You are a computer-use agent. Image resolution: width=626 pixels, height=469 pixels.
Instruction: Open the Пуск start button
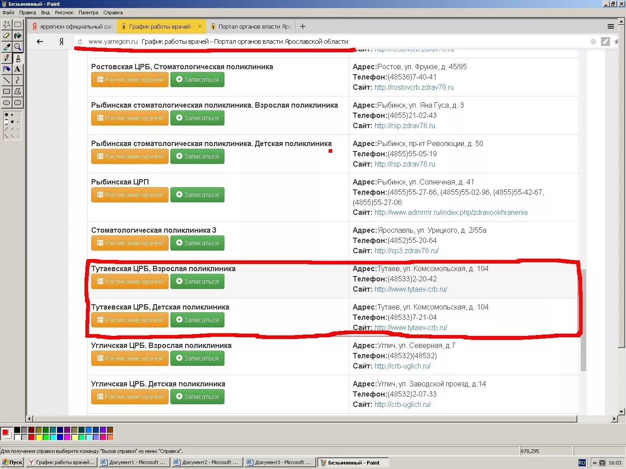12,462
